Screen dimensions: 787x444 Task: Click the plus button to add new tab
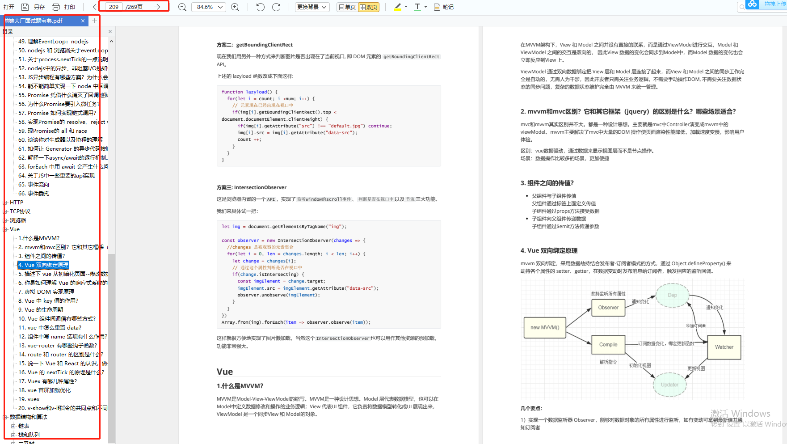tap(94, 21)
